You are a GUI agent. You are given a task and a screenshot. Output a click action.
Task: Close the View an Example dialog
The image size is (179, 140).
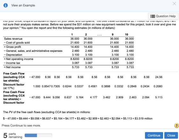tap(174, 4)
